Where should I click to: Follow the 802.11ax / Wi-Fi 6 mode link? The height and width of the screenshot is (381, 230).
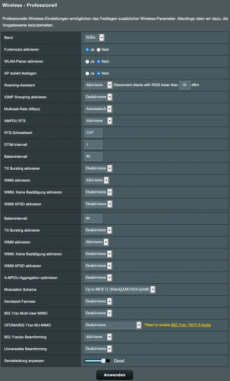coord(191,325)
